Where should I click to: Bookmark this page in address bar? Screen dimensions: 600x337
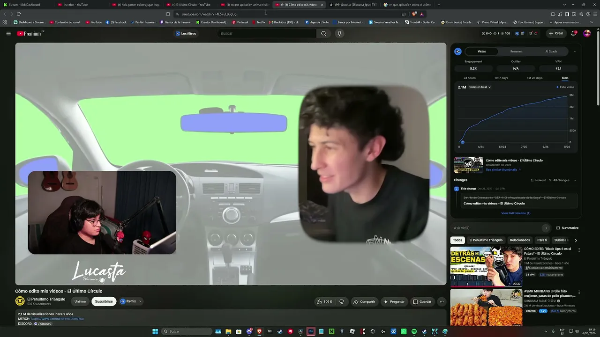click(168, 14)
